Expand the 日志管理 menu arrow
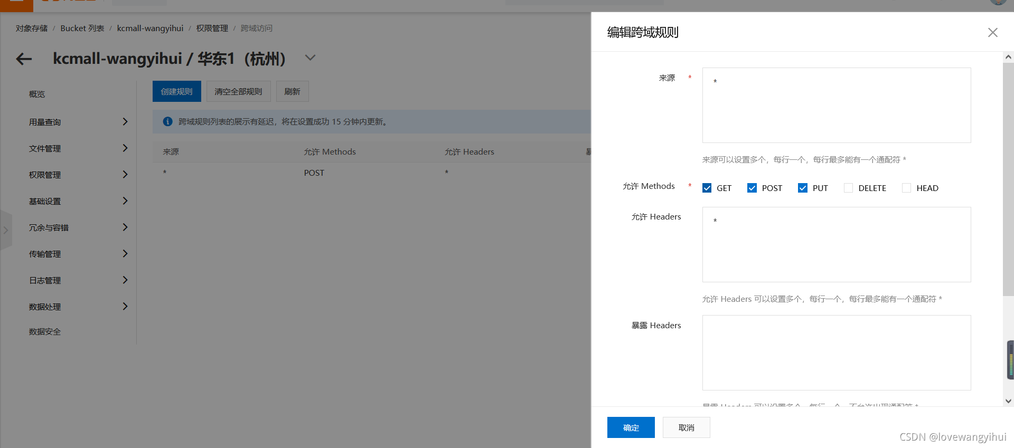 (x=125, y=280)
